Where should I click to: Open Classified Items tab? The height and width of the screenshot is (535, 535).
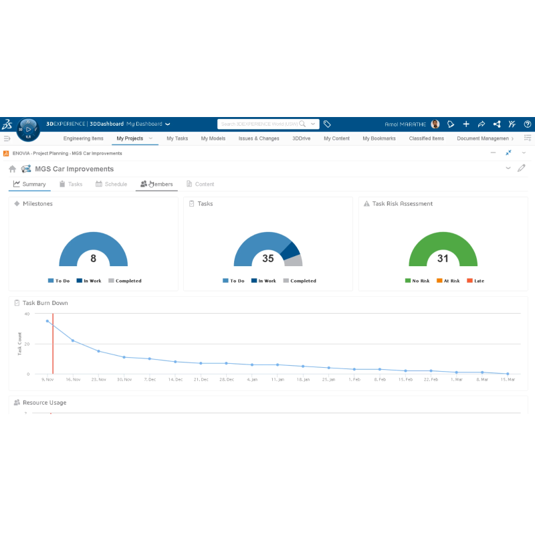(427, 138)
